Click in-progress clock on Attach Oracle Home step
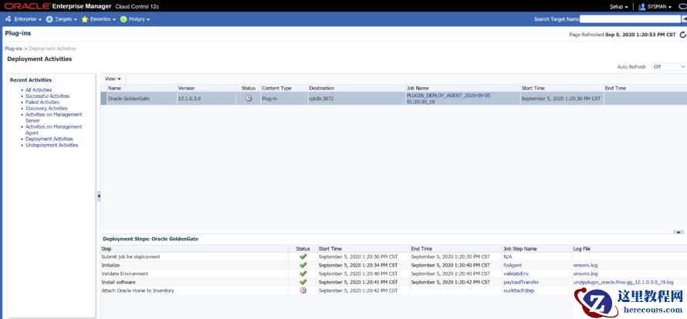Image resolution: width=687 pixels, height=319 pixels. pos(303,290)
